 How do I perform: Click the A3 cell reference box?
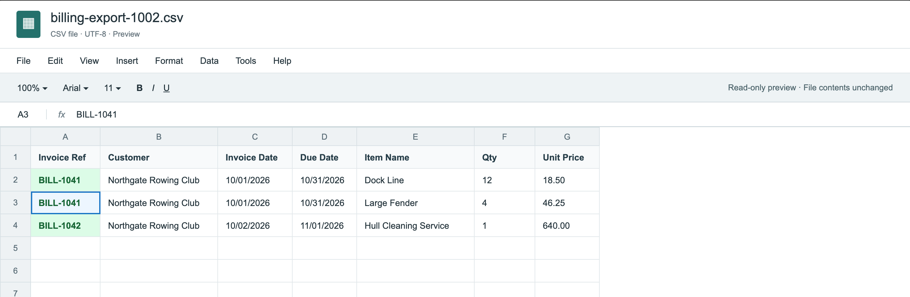(x=23, y=114)
